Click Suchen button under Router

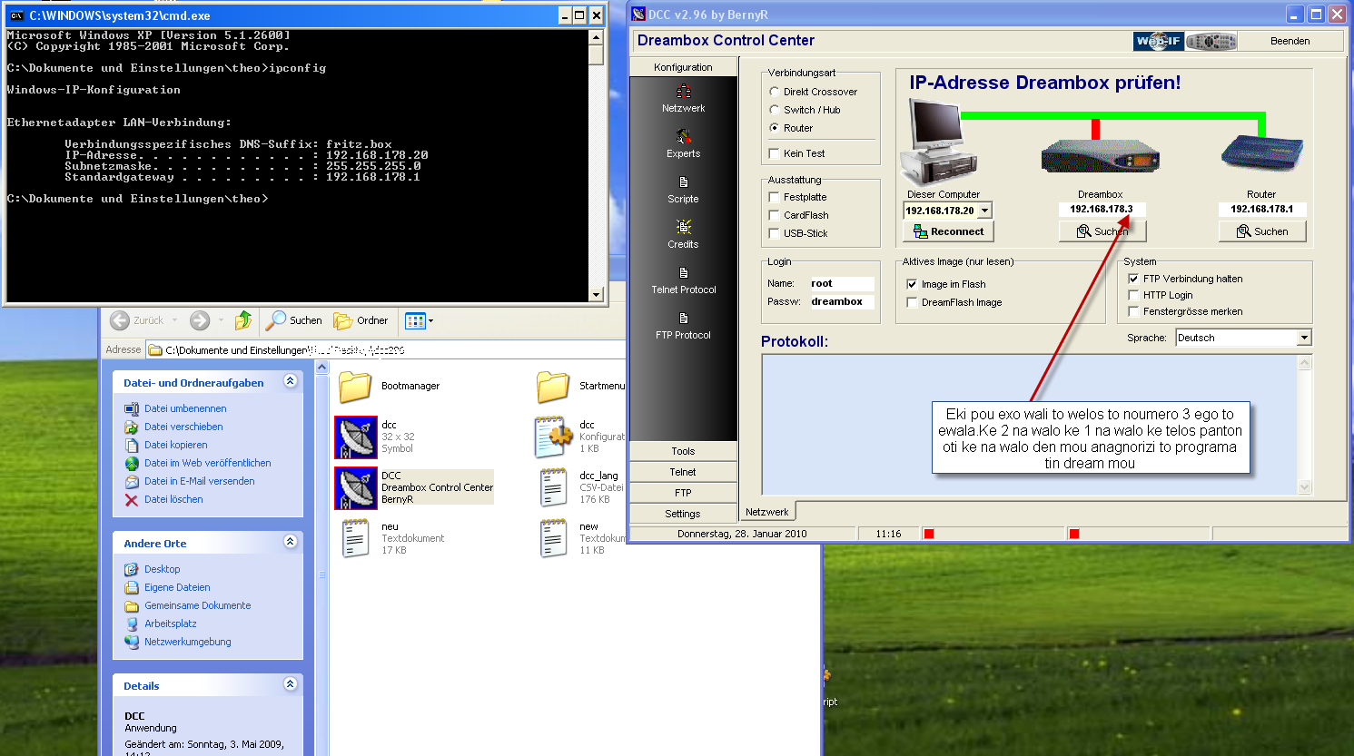[x=1261, y=231]
